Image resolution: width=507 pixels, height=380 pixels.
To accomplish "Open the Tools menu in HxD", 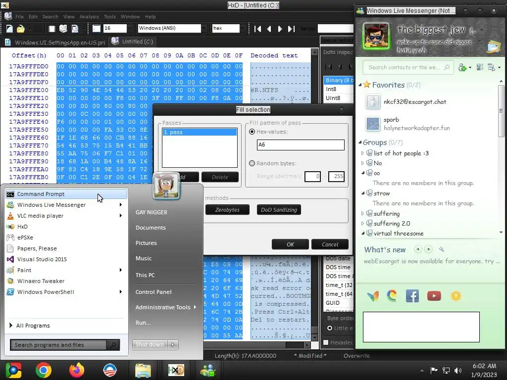I will coord(109,16).
